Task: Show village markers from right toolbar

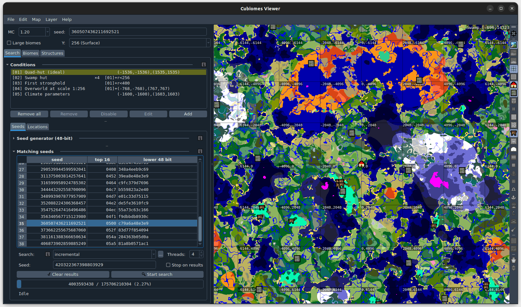Action: [x=514, y=101]
